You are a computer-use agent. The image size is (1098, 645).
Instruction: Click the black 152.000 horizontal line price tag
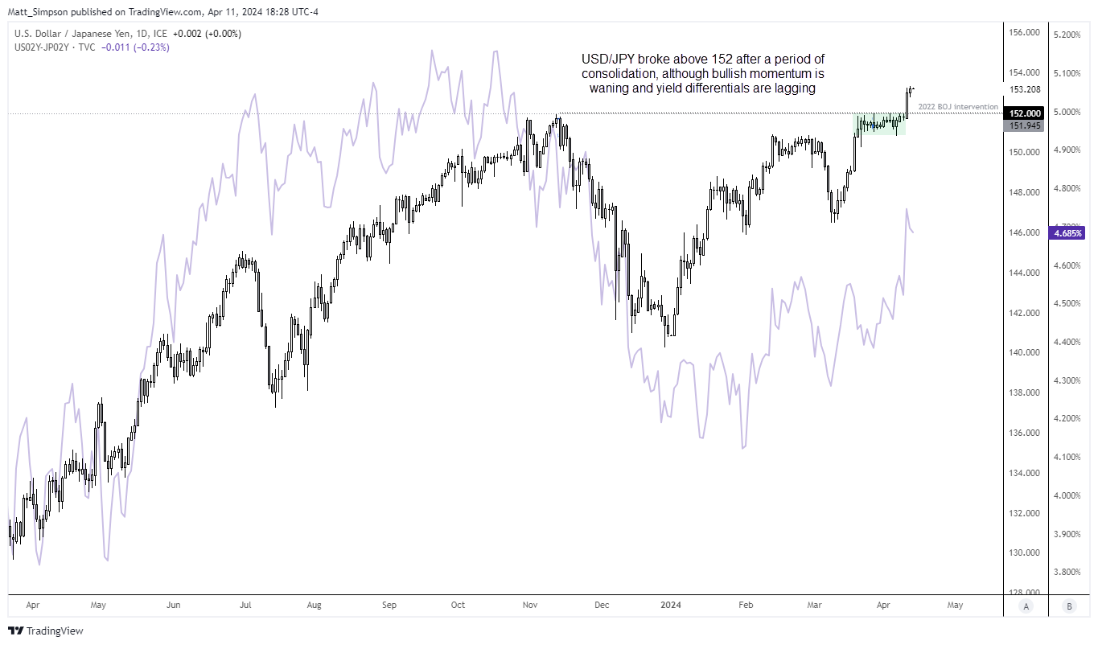click(1023, 113)
